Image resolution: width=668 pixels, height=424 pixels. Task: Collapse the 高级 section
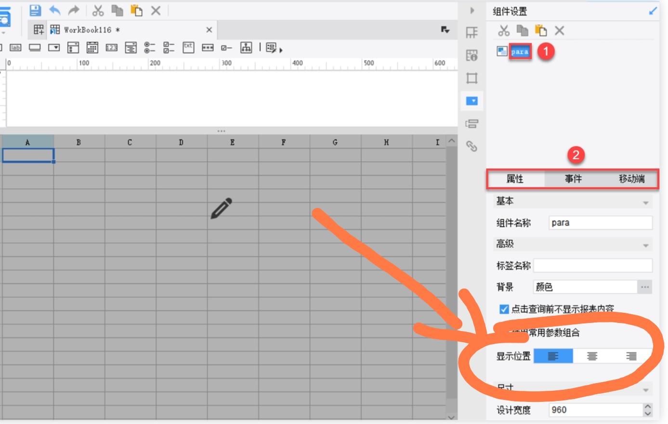click(646, 245)
